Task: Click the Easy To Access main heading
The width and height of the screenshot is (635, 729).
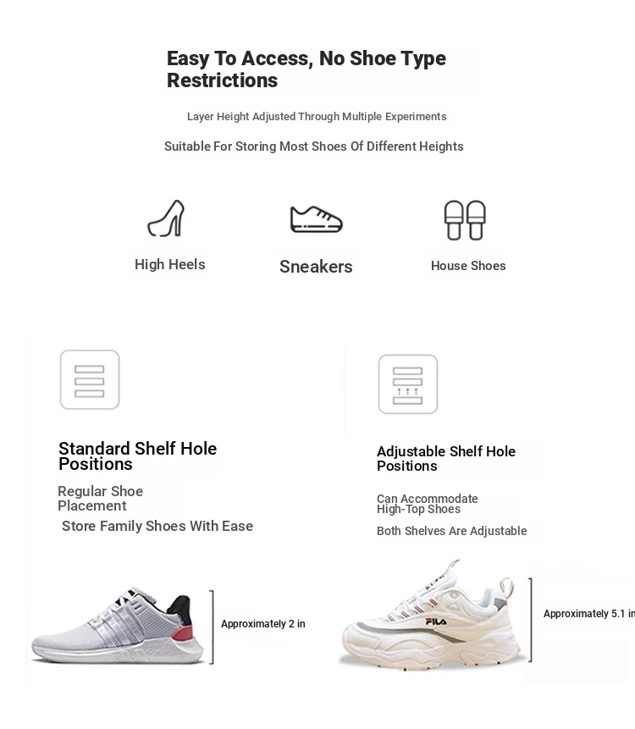Action: (306, 69)
